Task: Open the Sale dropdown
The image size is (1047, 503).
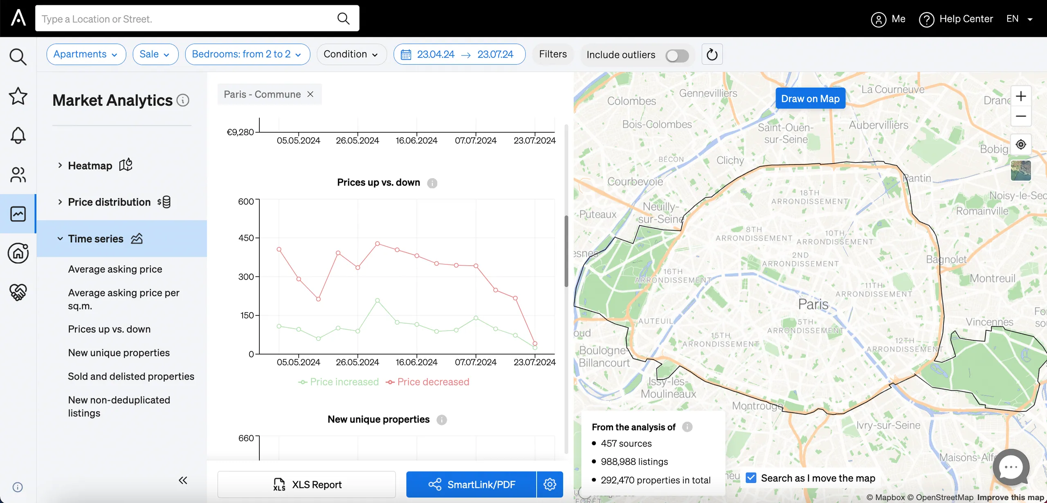Action: click(155, 54)
